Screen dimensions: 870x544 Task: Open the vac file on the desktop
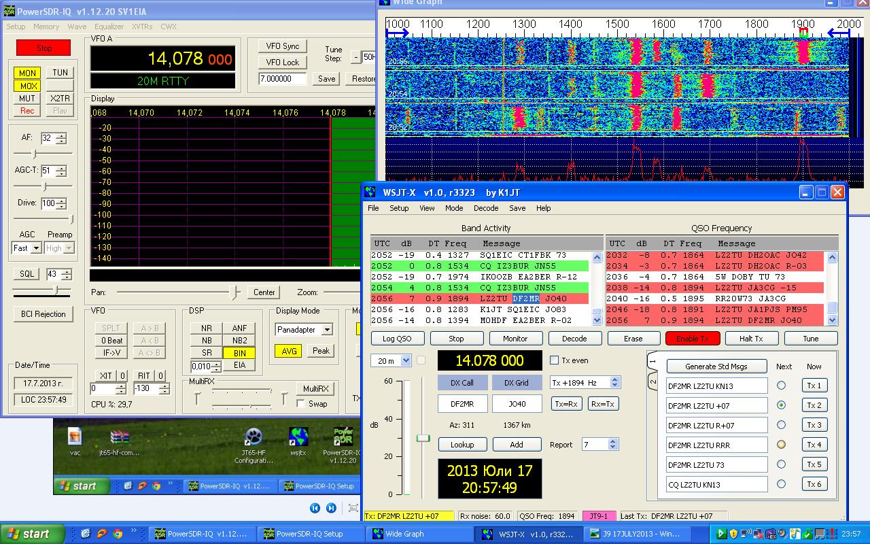click(x=75, y=437)
